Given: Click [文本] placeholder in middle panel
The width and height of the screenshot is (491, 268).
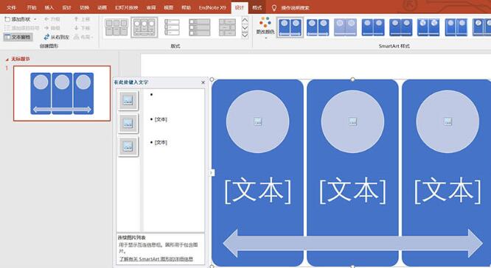Looking at the screenshot, I should pos(352,190).
